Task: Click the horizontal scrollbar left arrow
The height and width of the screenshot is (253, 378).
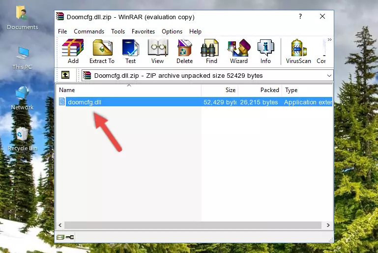Action: pyautogui.click(x=60, y=225)
